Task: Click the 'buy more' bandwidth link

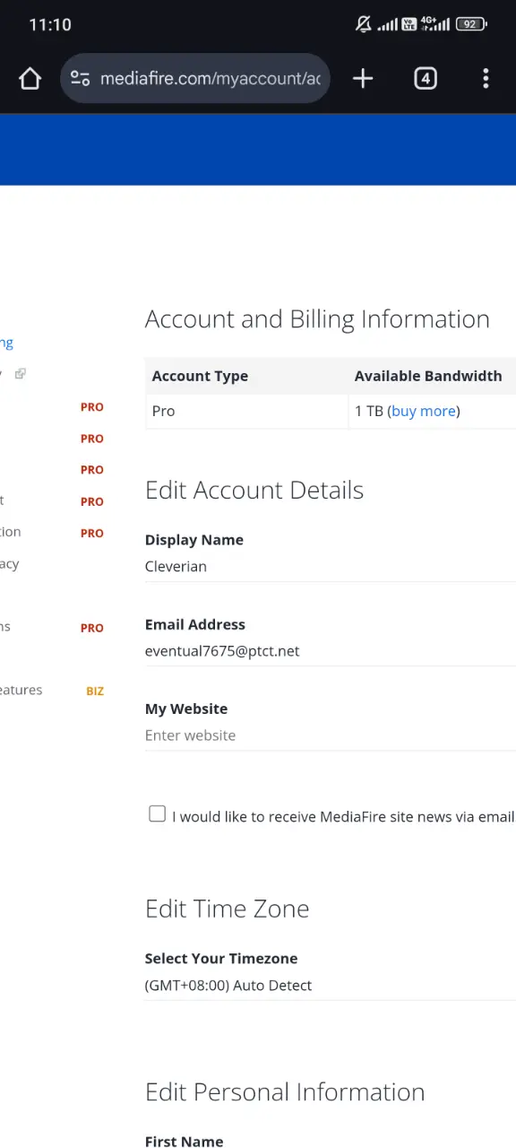Action: tap(424, 411)
